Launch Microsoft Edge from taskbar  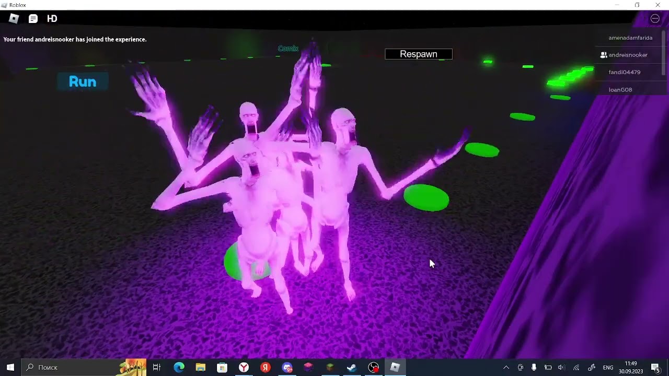pyautogui.click(x=179, y=367)
